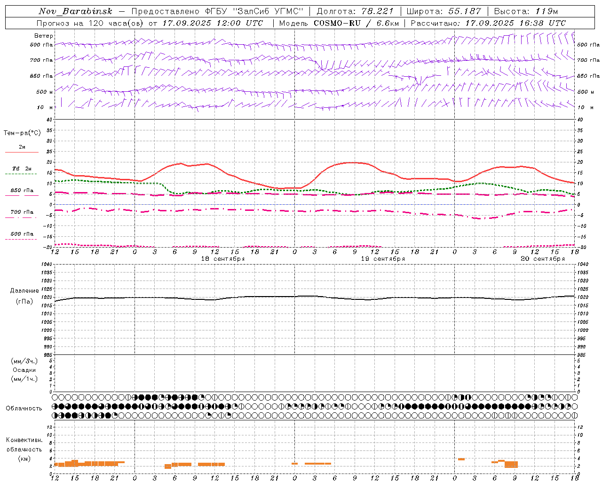Click the date label "19 сентября"

tap(383, 259)
